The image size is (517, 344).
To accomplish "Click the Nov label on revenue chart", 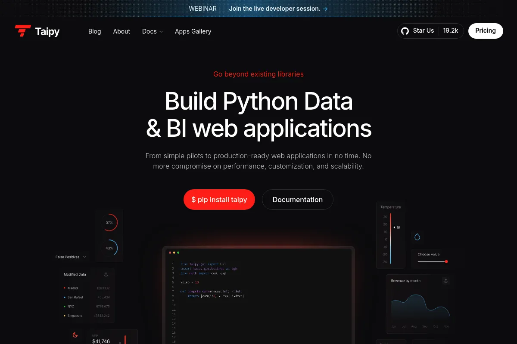I will coord(446,327).
